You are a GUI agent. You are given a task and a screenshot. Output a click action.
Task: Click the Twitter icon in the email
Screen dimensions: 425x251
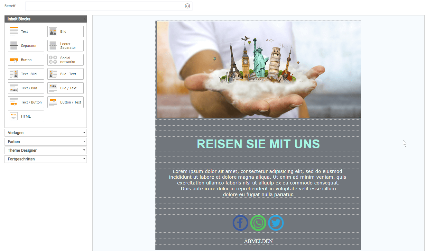point(276,223)
